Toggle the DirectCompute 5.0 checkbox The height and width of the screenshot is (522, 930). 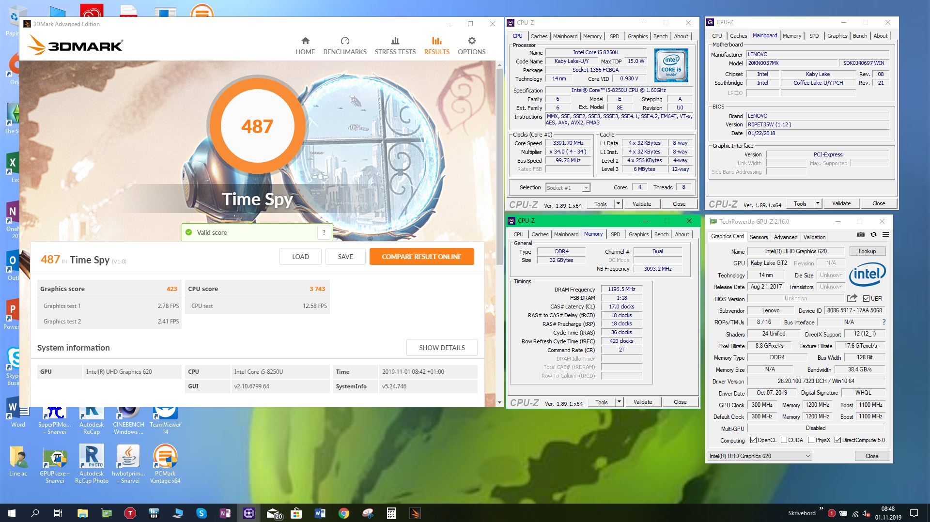pos(837,440)
